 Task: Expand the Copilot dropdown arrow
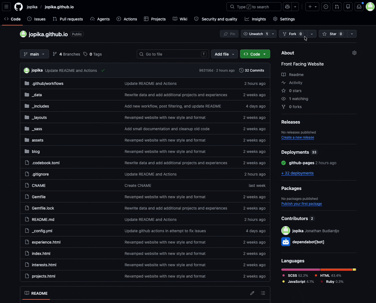(x=295, y=7)
